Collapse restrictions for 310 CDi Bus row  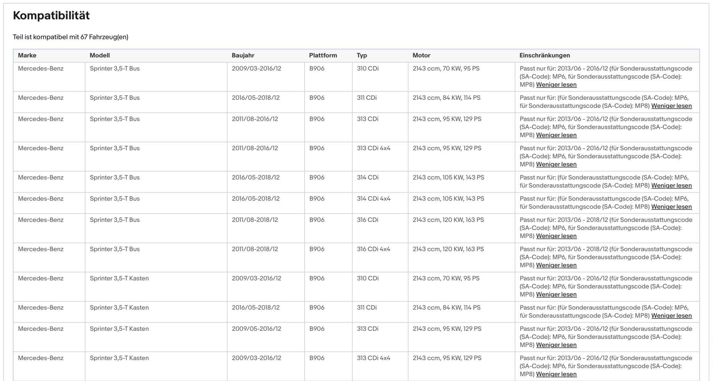556,85
